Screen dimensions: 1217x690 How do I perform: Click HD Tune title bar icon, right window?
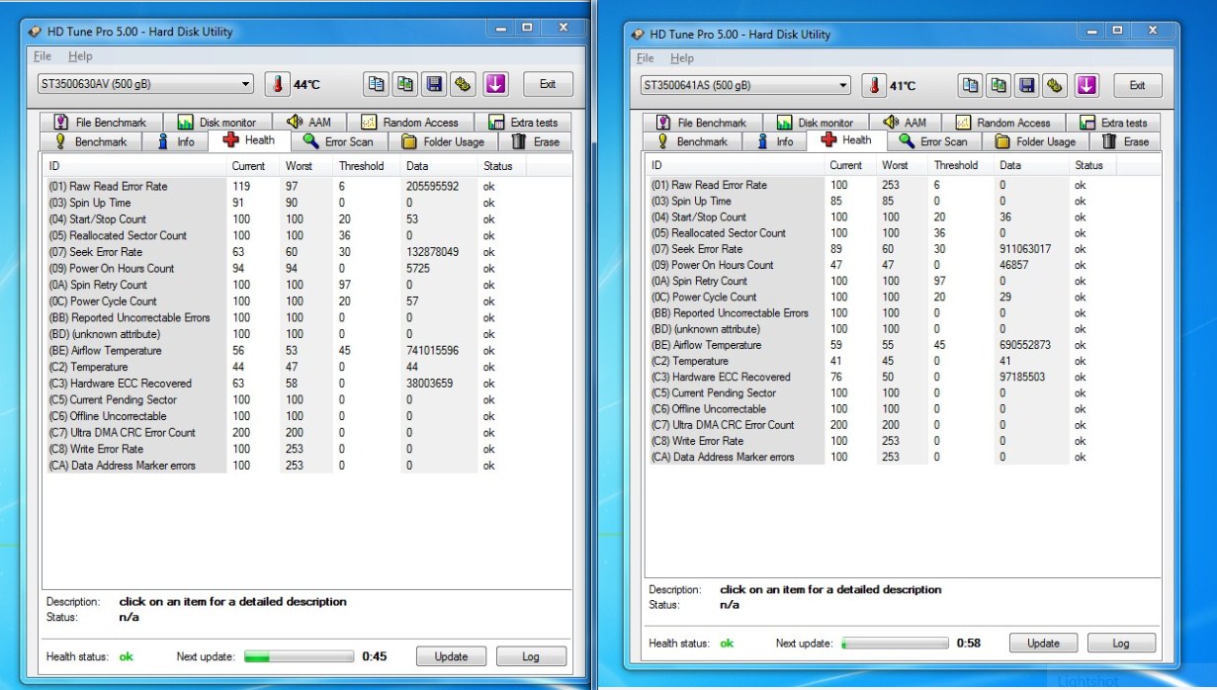(637, 35)
